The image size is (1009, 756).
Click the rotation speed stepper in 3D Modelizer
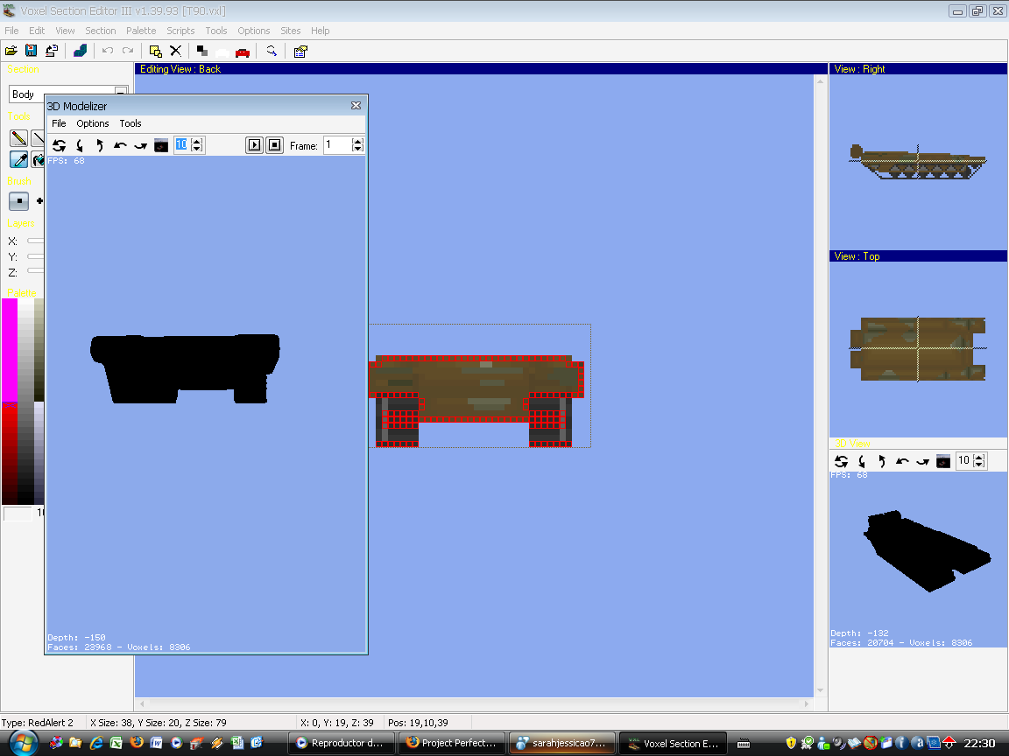tap(197, 145)
